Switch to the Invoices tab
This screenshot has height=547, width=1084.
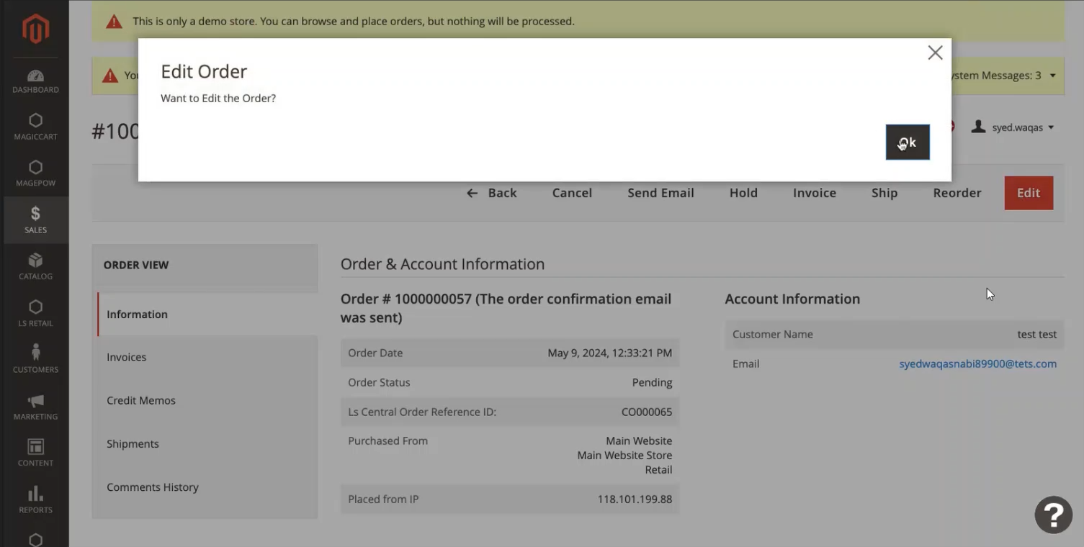pos(127,357)
